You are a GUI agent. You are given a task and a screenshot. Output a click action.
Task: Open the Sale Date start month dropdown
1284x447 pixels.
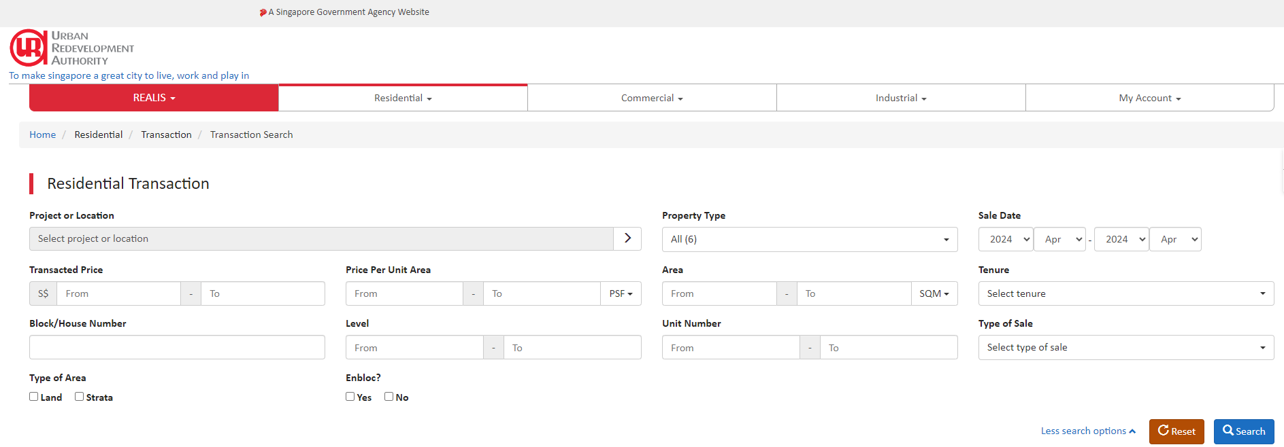(1059, 239)
